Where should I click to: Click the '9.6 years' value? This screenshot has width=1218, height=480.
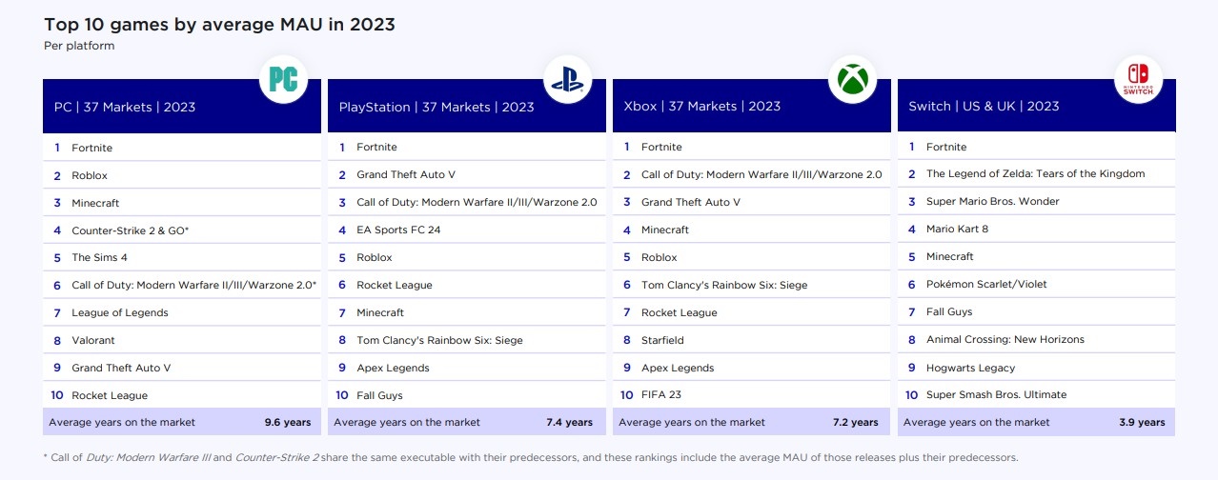coord(288,422)
